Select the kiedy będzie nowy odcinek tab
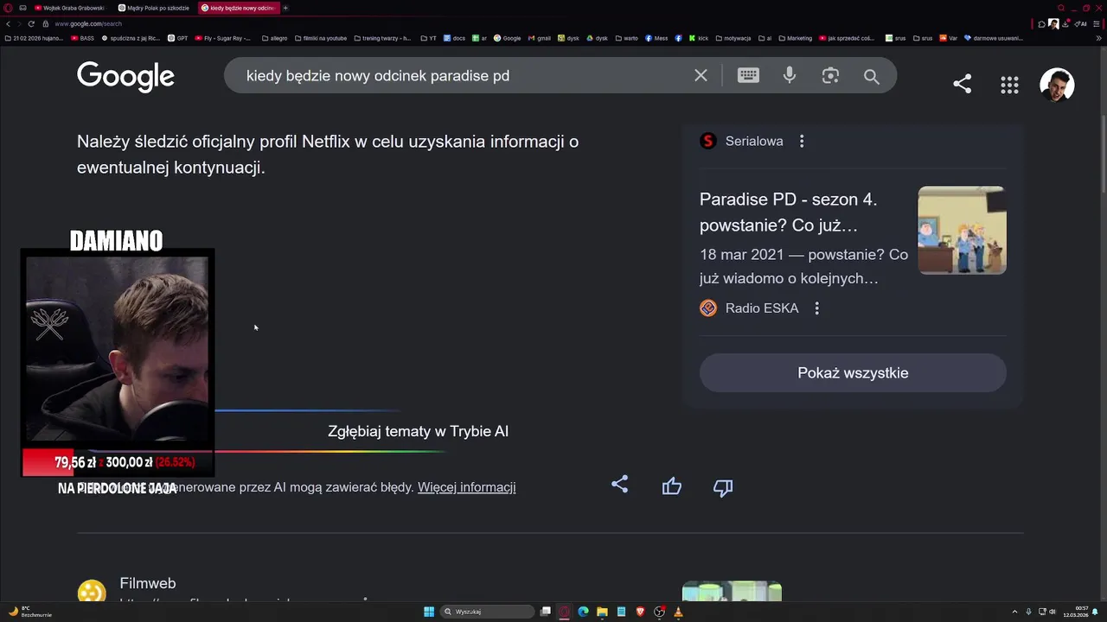 click(238, 8)
